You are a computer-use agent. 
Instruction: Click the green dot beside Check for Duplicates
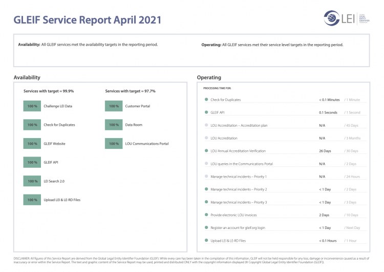point(206,100)
